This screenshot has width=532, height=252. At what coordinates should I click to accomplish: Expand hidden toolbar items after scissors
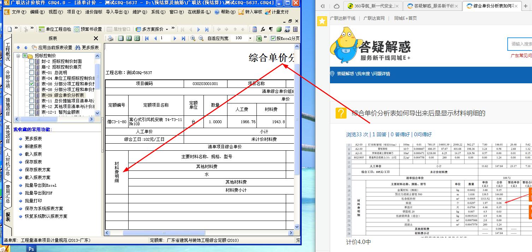coord(32,28)
